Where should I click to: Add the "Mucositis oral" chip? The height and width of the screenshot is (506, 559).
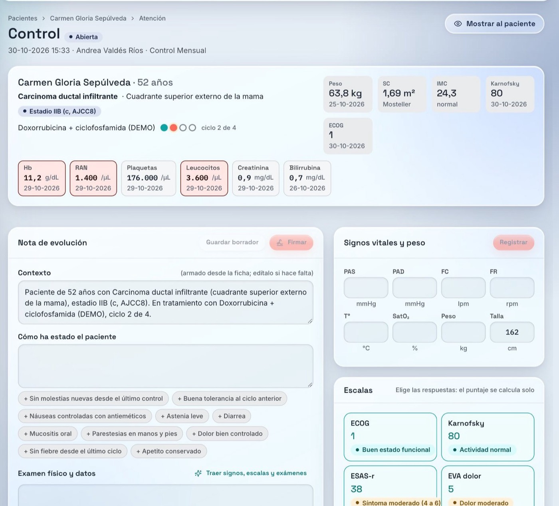coord(48,434)
